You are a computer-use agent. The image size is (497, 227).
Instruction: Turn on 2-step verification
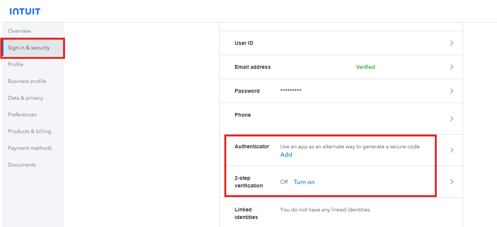(x=304, y=182)
